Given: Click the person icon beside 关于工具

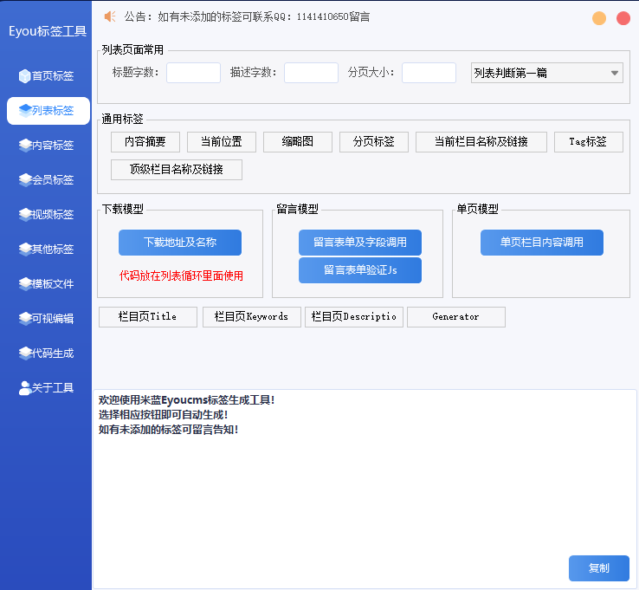Looking at the screenshot, I should pyautogui.click(x=25, y=388).
